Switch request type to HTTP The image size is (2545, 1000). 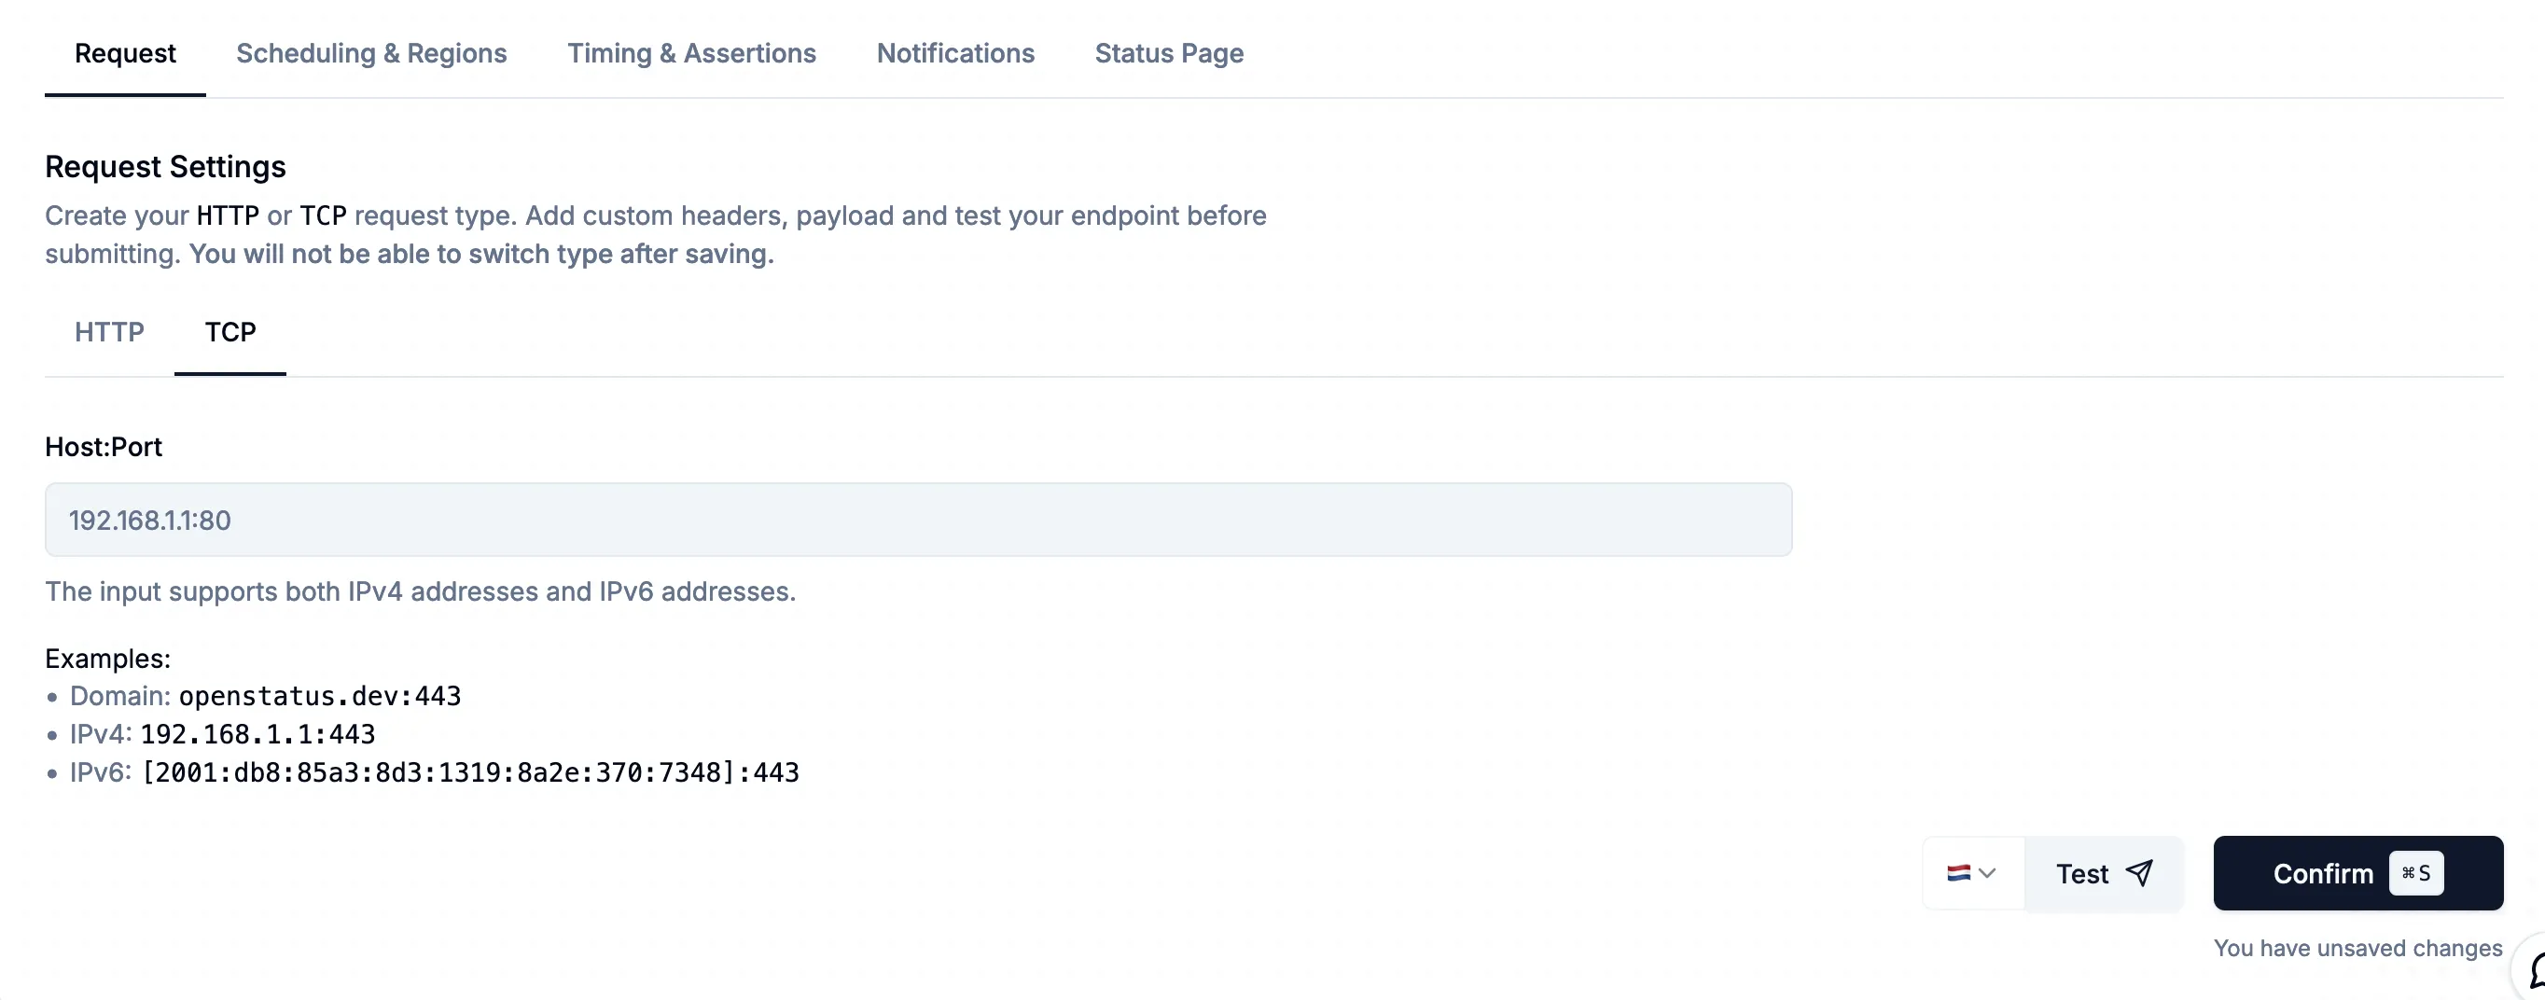tap(108, 332)
